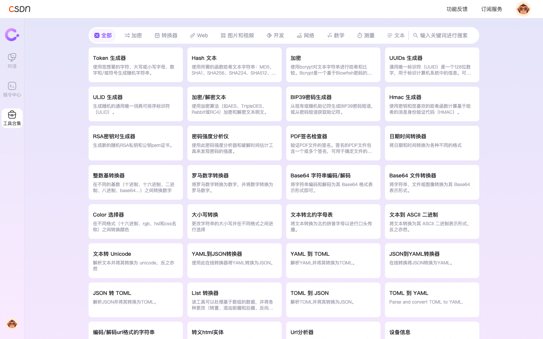Open the 指令中心 command center icon

point(12,89)
